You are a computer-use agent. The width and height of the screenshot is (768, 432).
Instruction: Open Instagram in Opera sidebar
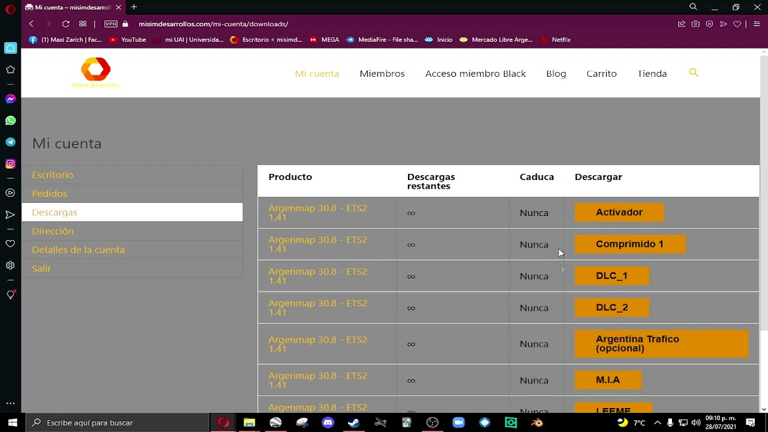(x=10, y=164)
